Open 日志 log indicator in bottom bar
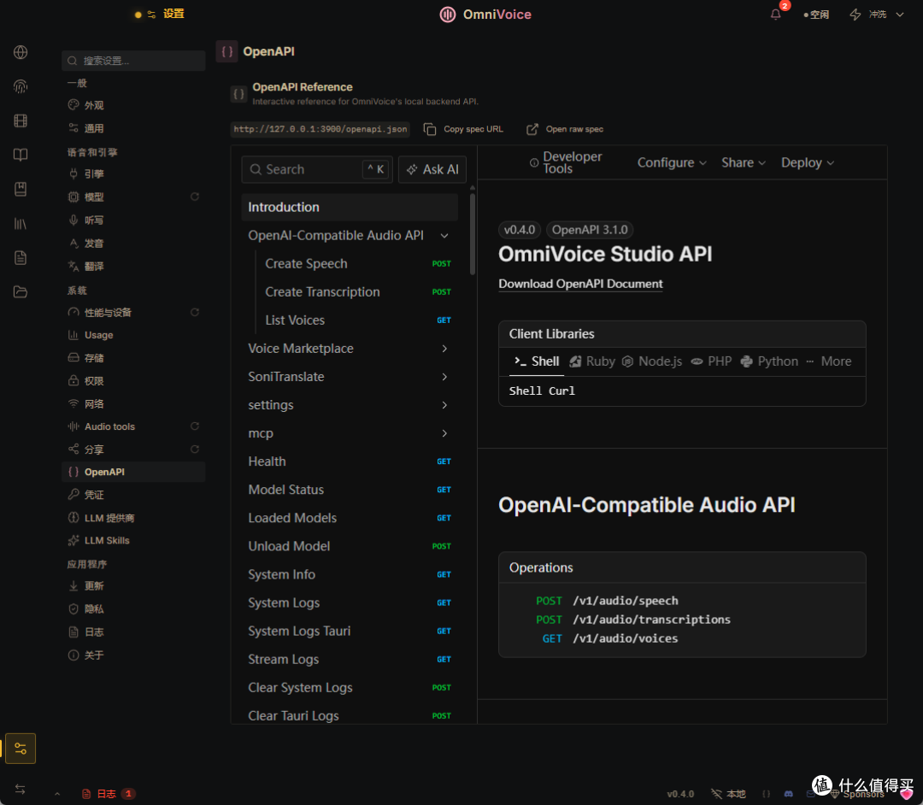Screen dimensions: 923x805 pos(109,794)
